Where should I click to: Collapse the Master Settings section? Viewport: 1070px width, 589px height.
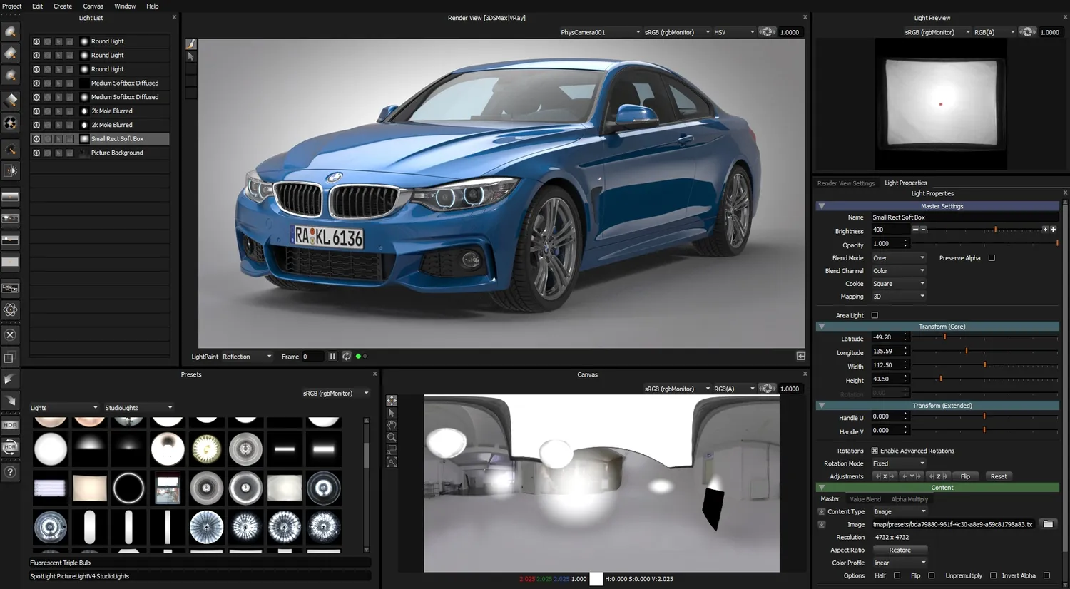822,206
